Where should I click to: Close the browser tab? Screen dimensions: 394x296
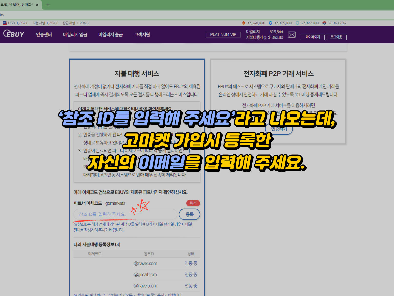[37, 5]
